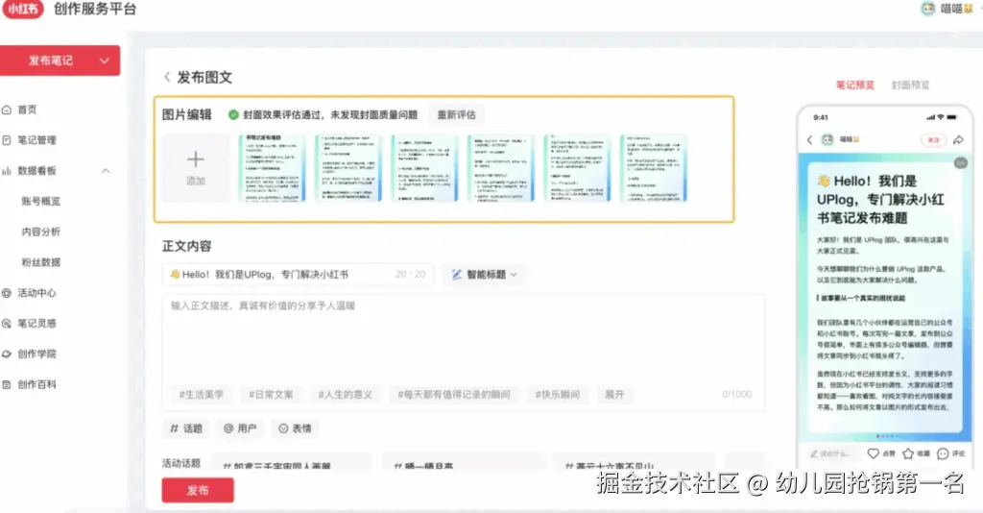Add the #每天都有值得记录的瞬间 hashtag

coord(454,395)
